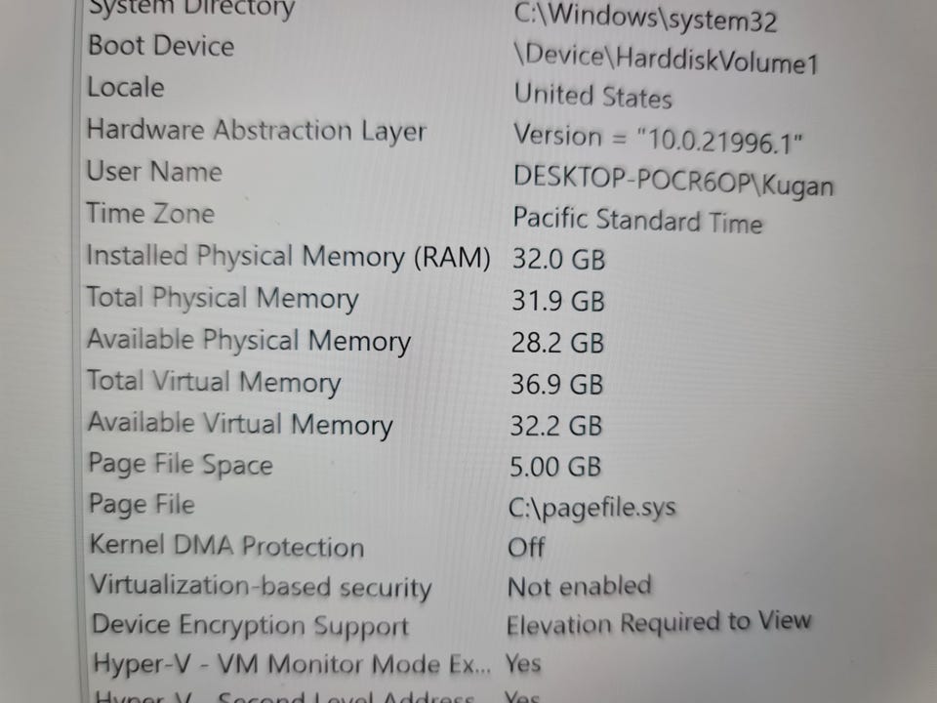Click the Hardware Abstraction Layer item
This screenshot has width=937, height=703.
[257, 132]
